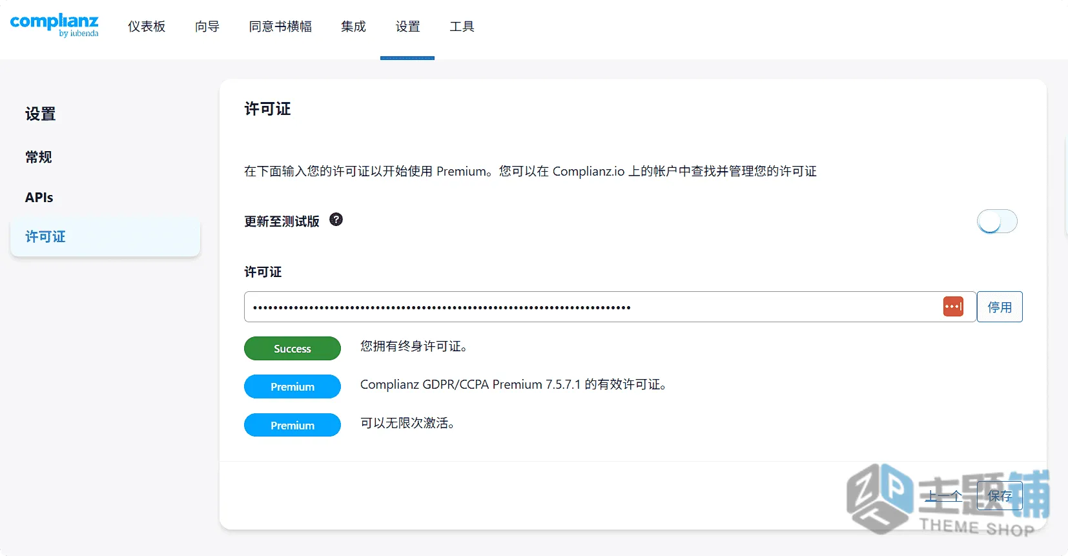Click the Complianz by iubenda logo

[x=54, y=25]
